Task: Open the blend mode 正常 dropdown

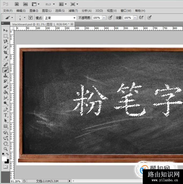Action: (60, 18)
